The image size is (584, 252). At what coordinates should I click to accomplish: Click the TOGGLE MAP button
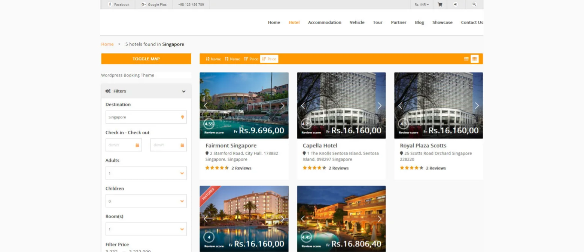point(146,59)
